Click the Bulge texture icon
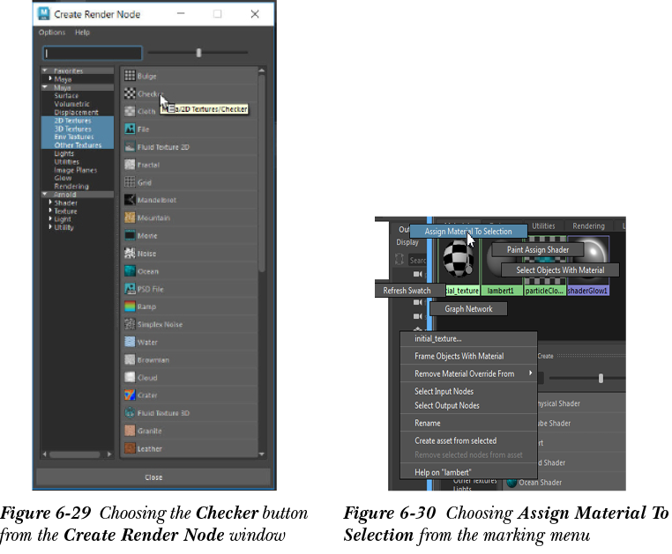The height and width of the screenshot is (554, 672). (130, 76)
